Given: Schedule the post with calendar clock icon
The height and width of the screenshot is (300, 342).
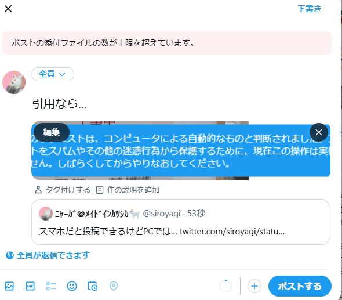Looking at the screenshot, I should (x=93, y=286).
